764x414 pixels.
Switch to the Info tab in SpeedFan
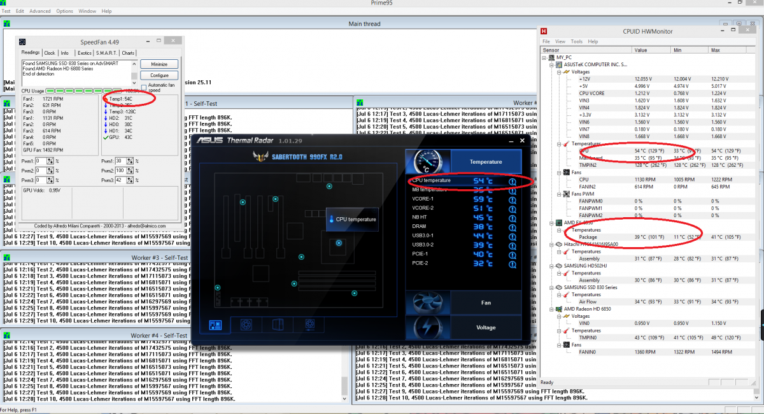pyautogui.click(x=65, y=53)
